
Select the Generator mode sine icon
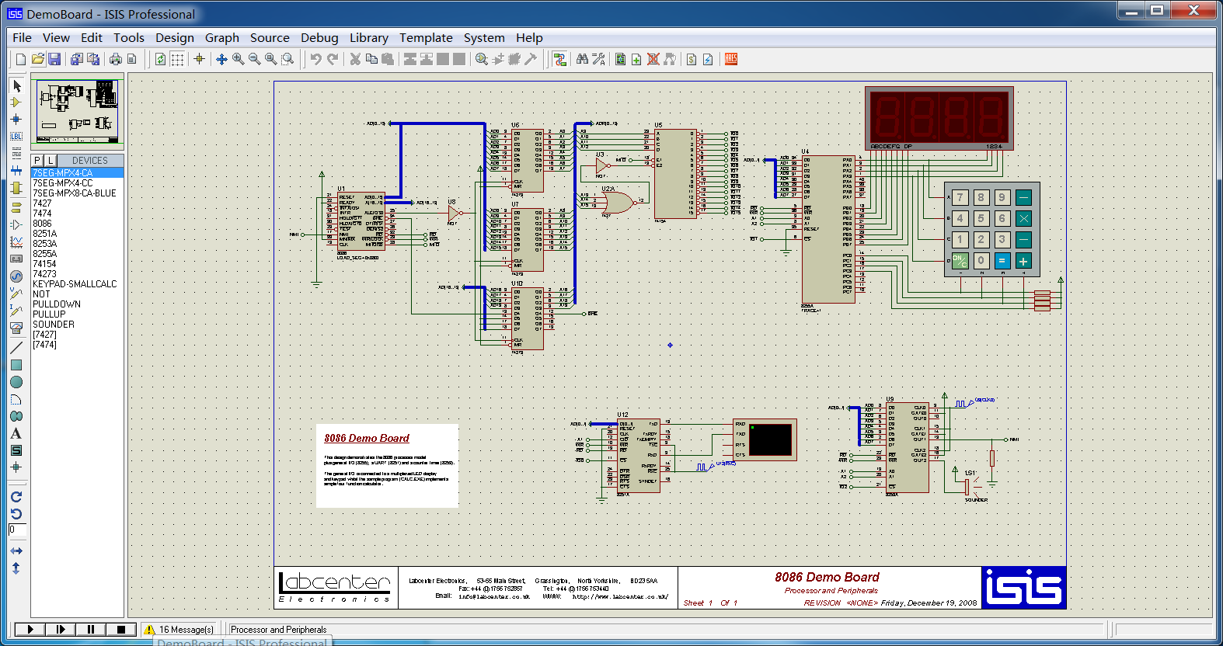click(16, 276)
